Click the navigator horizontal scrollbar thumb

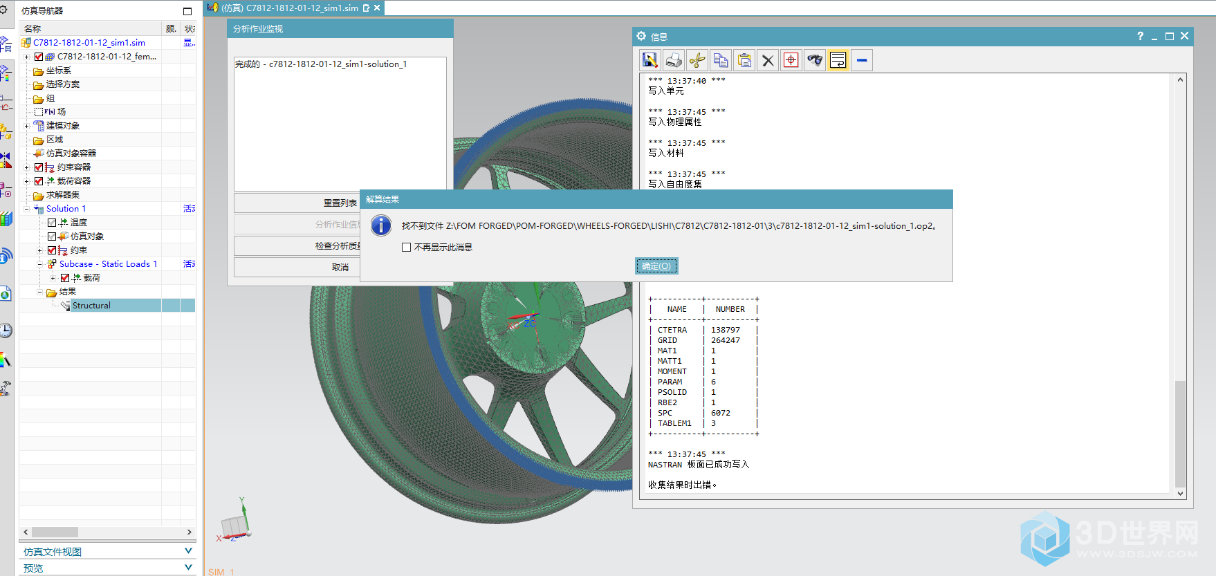(x=55, y=532)
